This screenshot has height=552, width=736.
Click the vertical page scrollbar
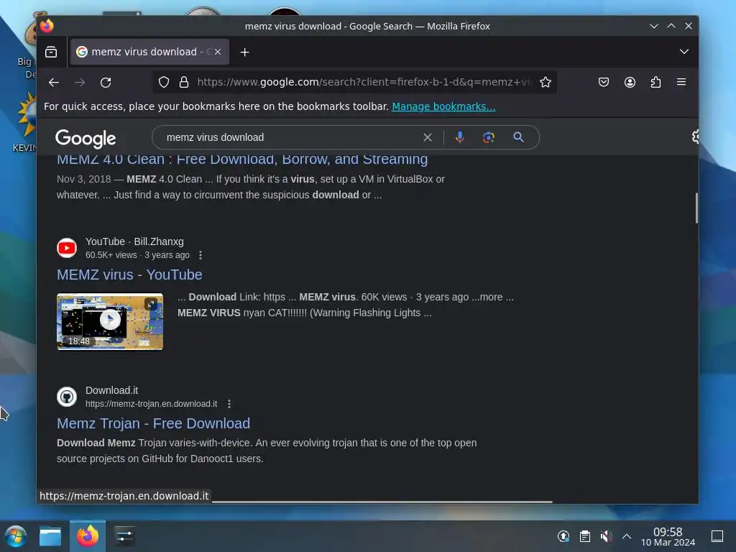pyautogui.click(x=696, y=208)
